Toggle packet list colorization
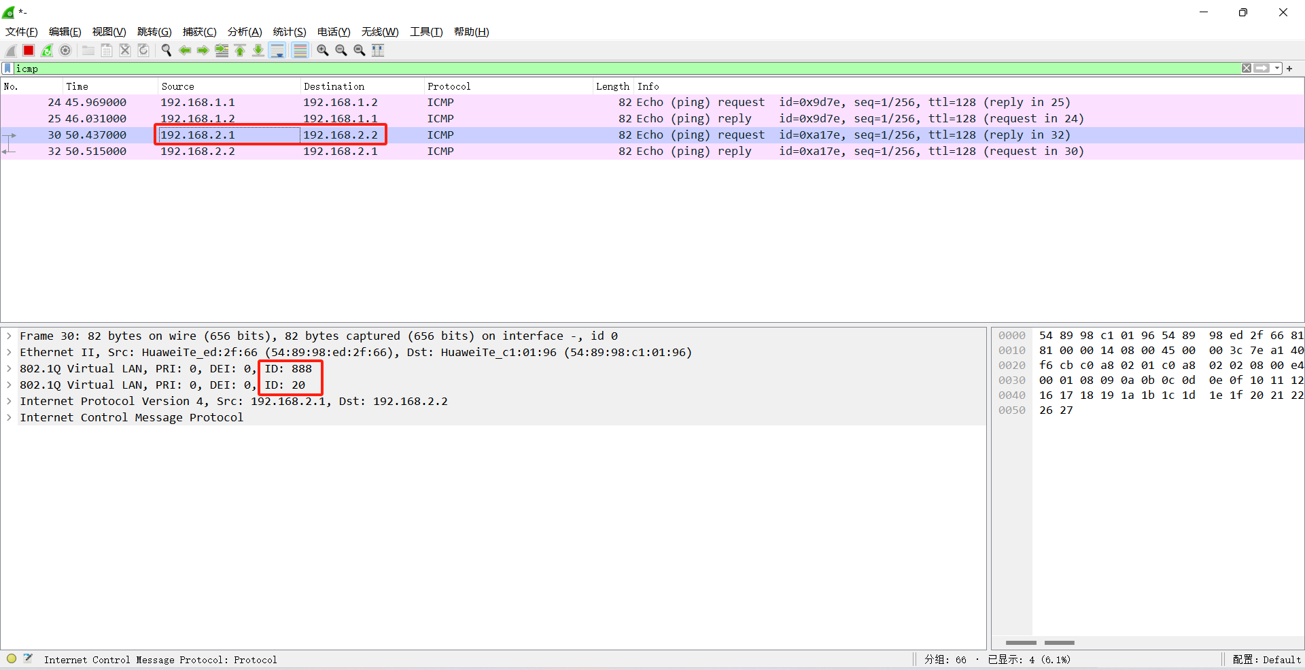This screenshot has height=670, width=1305. tap(300, 50)
